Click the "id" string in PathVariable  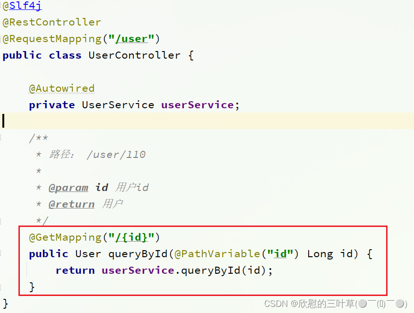coord(280,253)
